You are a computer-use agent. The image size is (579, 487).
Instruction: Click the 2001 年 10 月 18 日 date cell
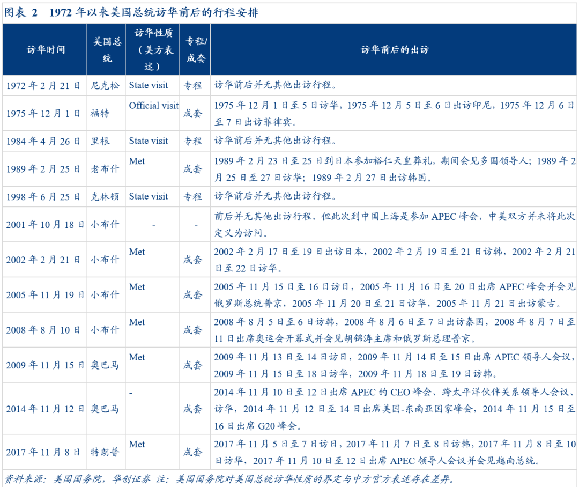tap(44, 224)
